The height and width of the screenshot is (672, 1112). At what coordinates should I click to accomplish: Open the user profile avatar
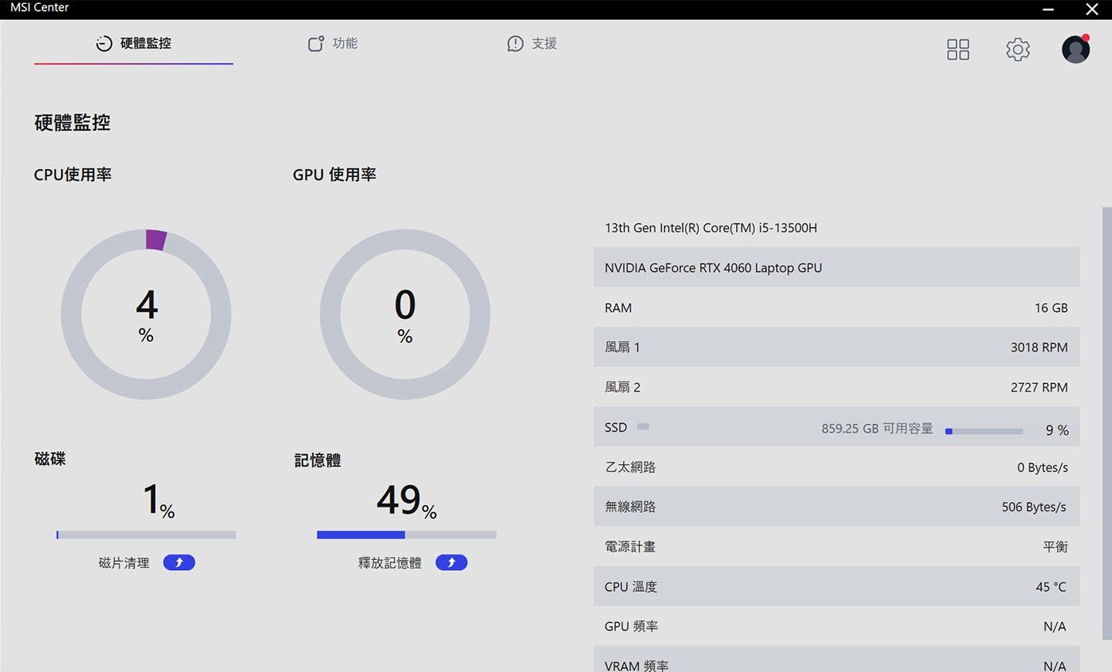[x=1076, y=49]
